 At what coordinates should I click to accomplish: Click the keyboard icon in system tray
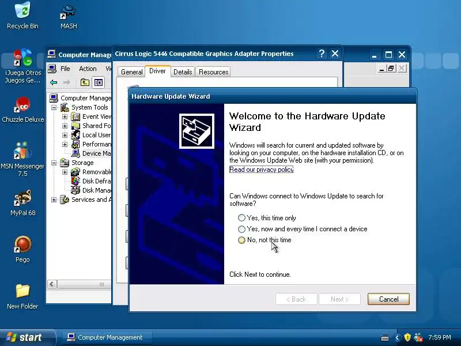coord(385,338)
